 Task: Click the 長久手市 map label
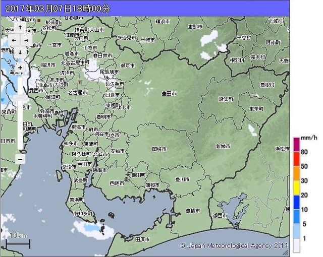[x=115, y=84]
